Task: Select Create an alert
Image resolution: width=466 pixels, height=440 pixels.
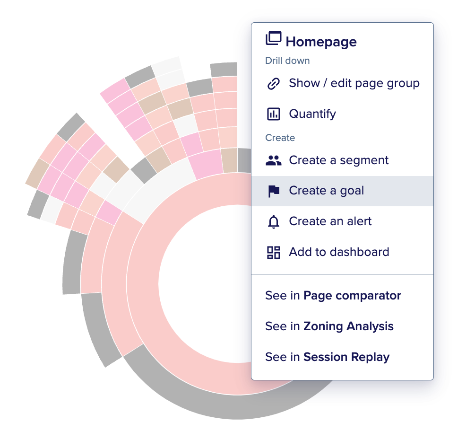Action: (330, 221)
